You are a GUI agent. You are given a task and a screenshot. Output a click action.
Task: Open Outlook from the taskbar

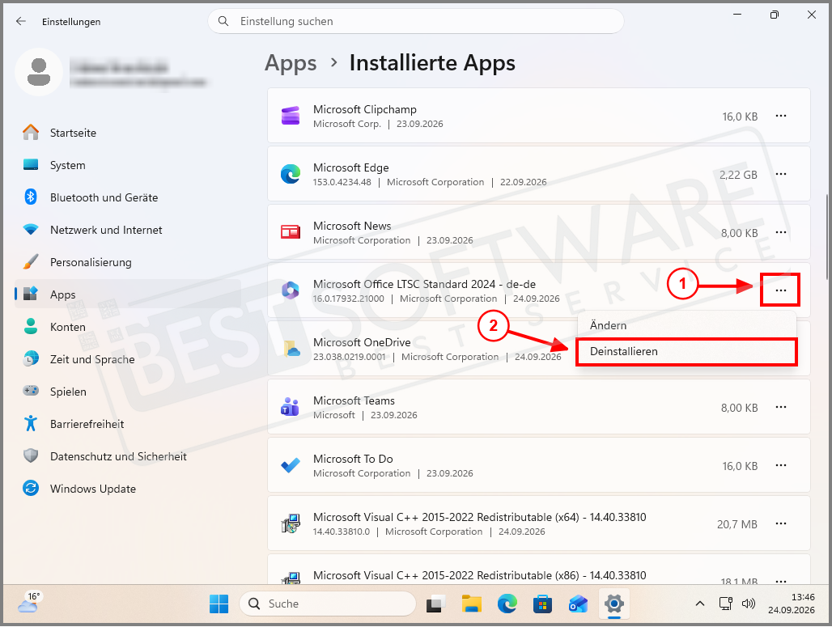578,604
